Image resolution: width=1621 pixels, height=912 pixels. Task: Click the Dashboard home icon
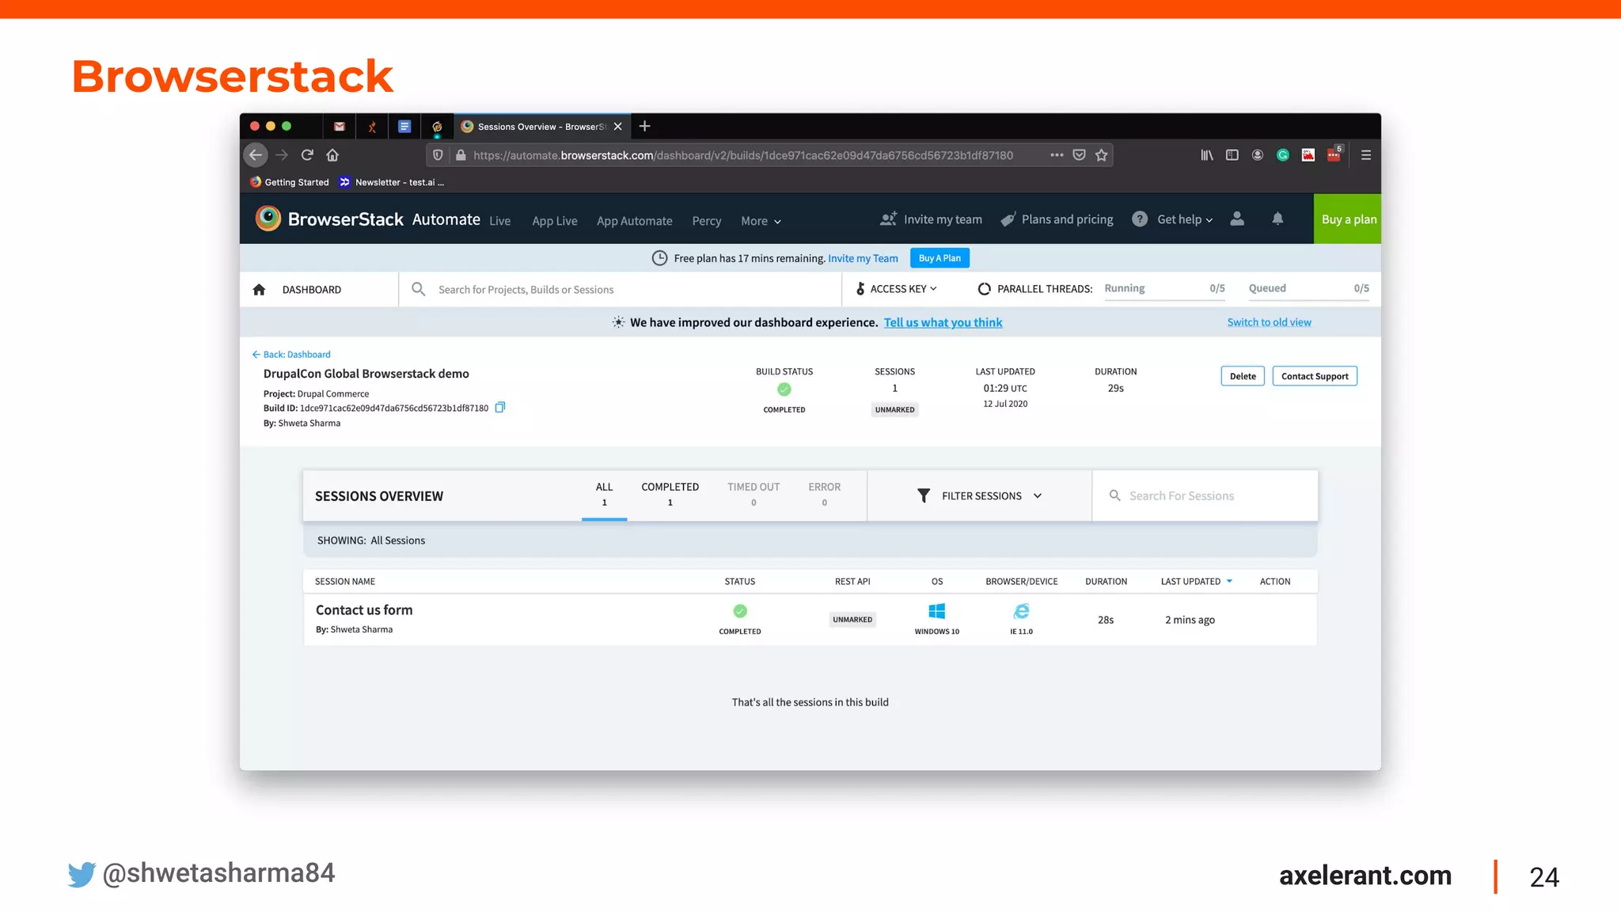click(x=259, y=290)
